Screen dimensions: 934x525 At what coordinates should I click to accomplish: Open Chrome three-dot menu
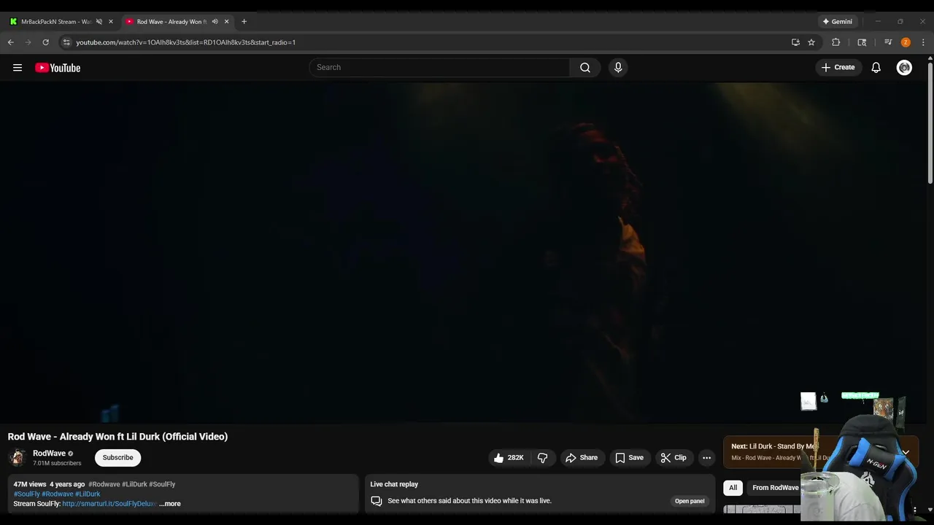click(x=923, y=42)
